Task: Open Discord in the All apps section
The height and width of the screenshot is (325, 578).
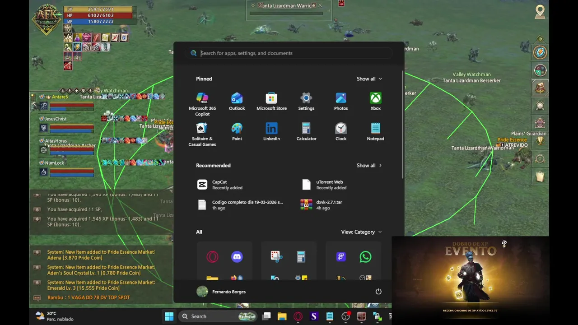Action: (x=237, y=257)
